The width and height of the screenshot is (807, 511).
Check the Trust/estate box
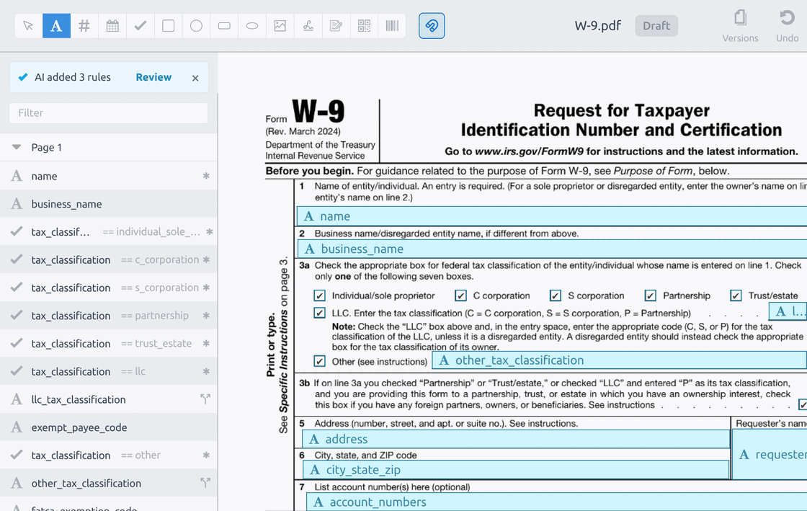point(736,296)
